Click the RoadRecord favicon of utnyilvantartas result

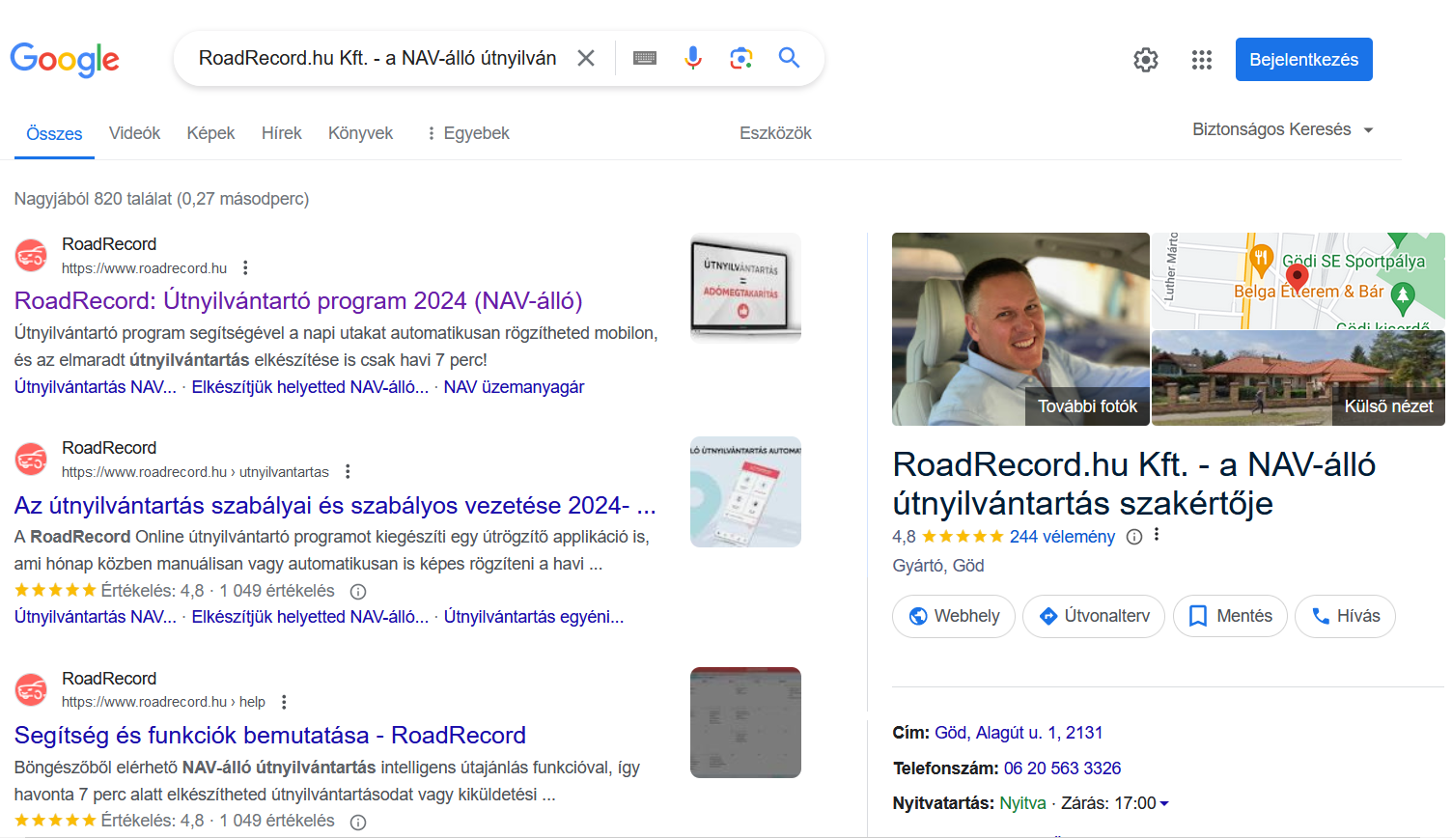click(x=31, y=460)
